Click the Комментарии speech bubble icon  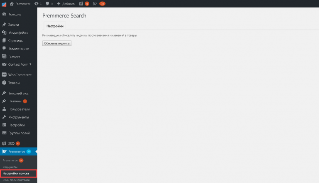[4, 48]
